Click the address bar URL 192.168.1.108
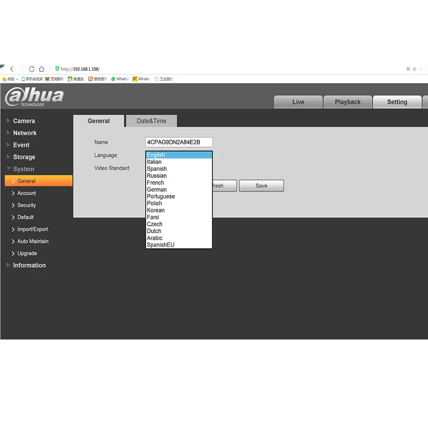Image resolution: width=428 pixels, height=428 pixels. pyautogui.click(x=80, y=69)
